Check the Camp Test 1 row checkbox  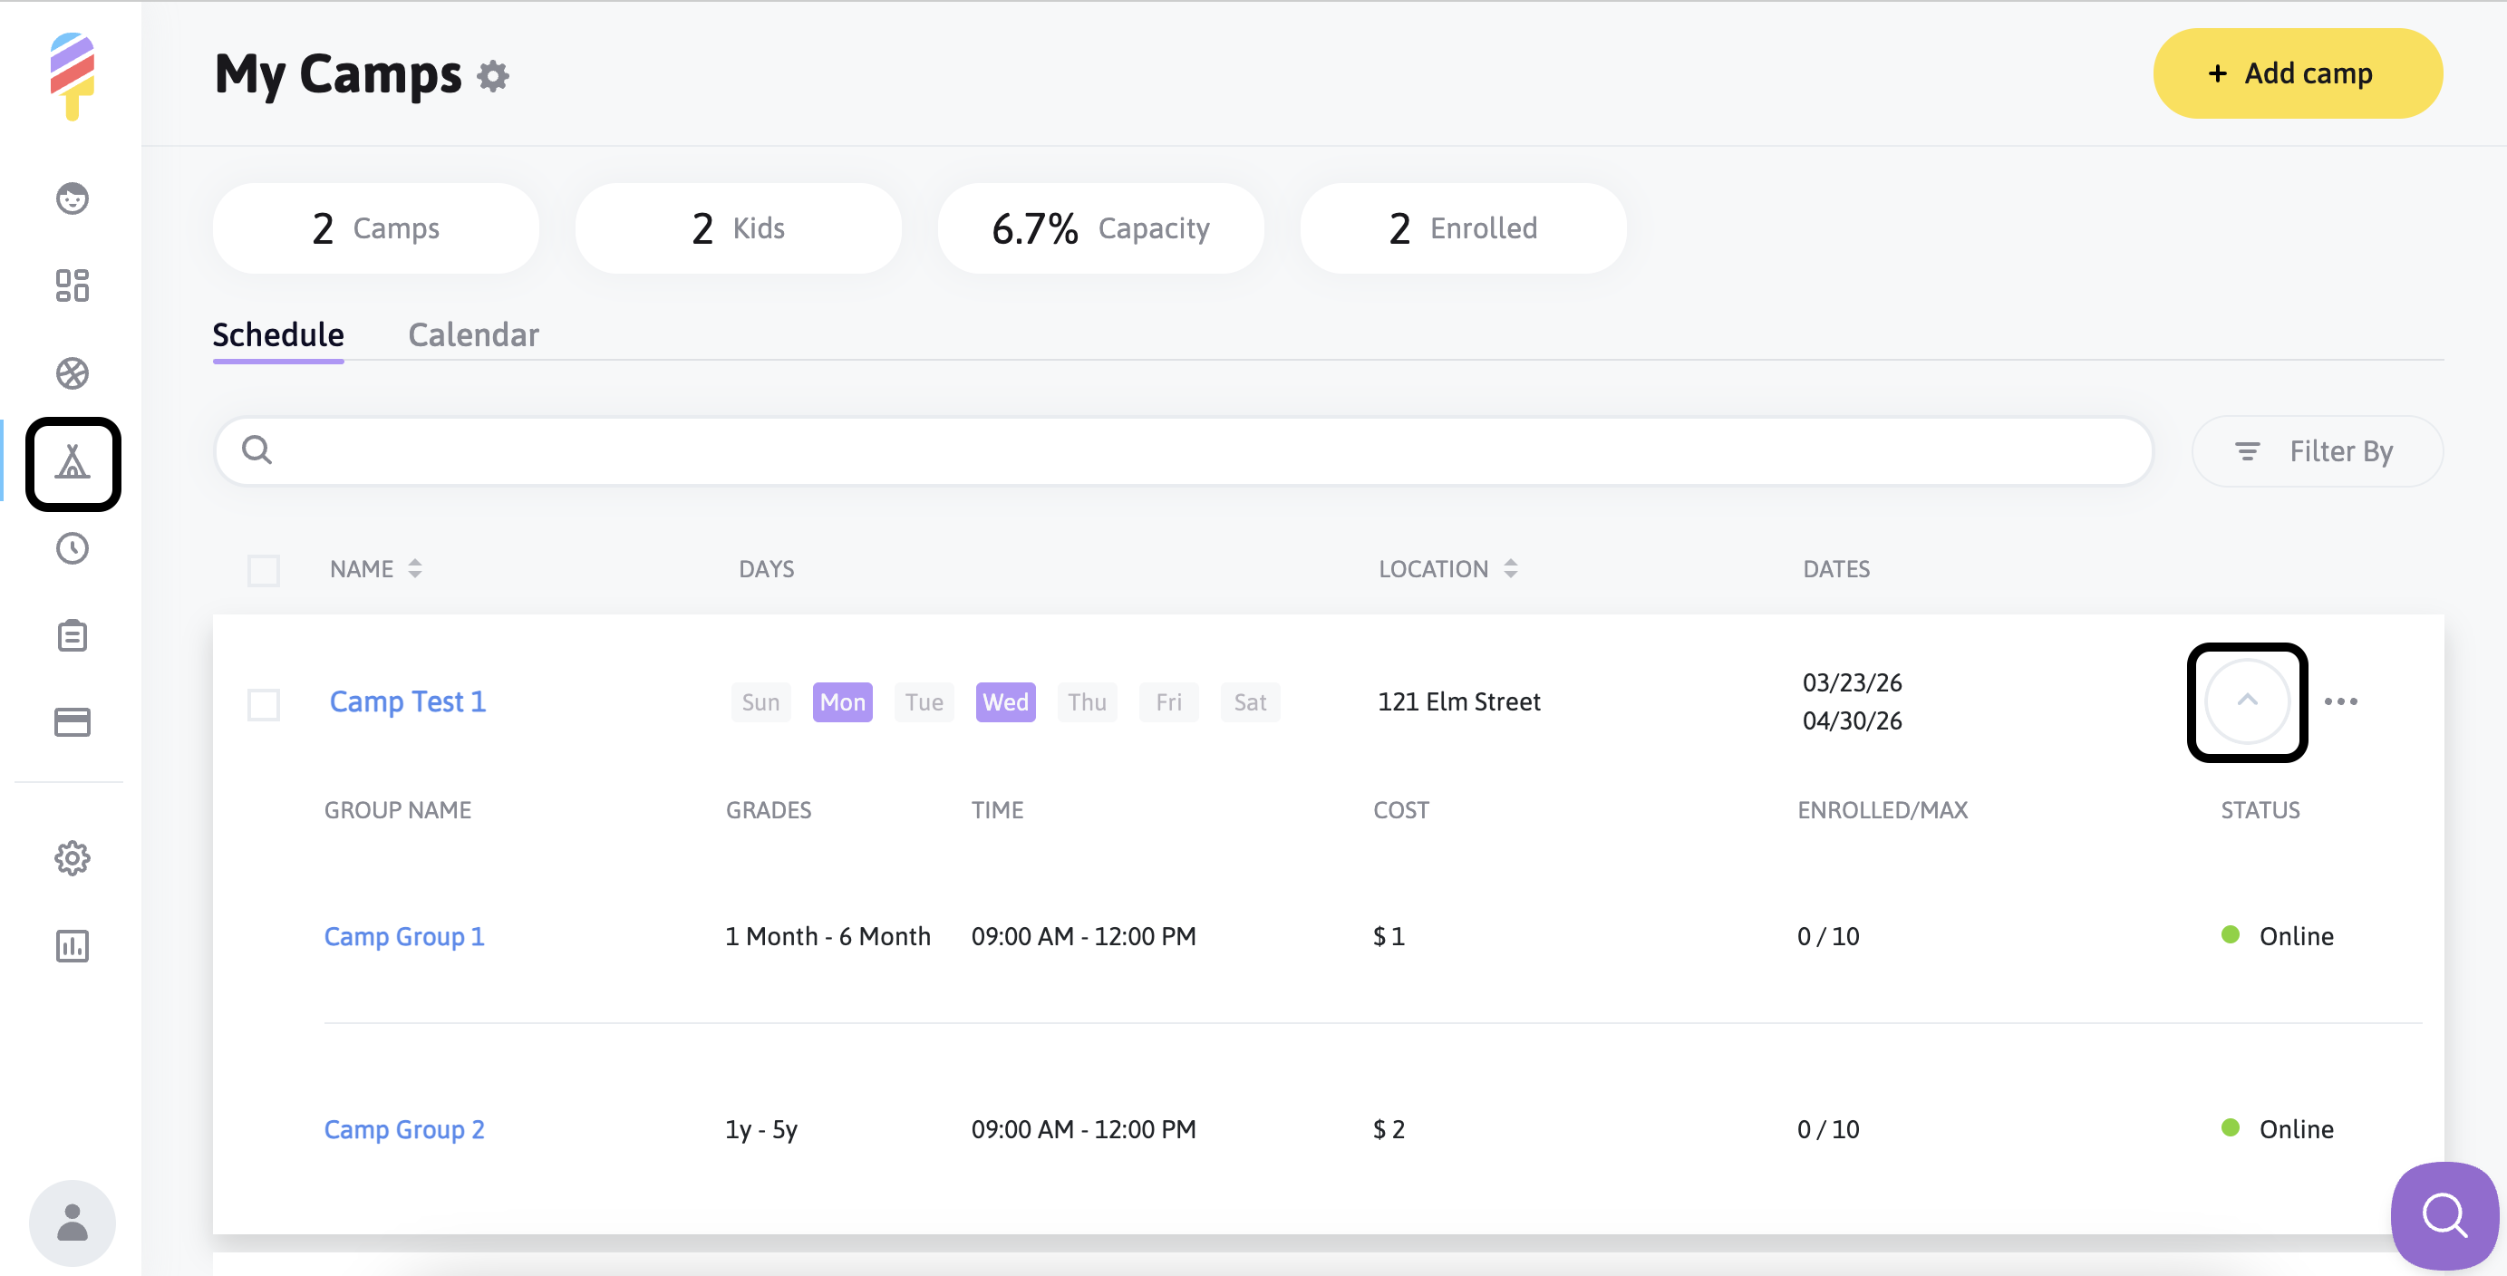pos(264,703)
